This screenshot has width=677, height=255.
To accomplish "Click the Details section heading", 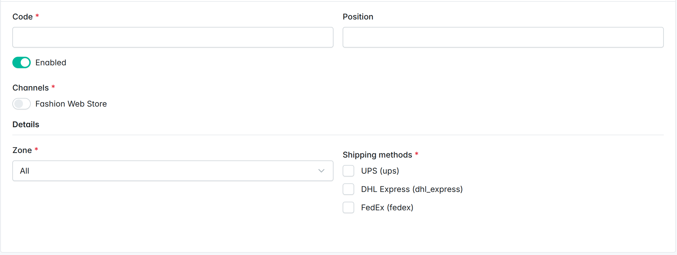I will [x=26, y=124].
